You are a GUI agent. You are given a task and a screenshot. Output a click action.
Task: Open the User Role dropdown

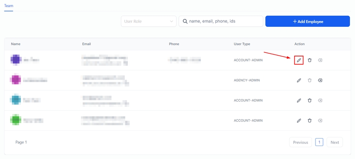point(148,21)
